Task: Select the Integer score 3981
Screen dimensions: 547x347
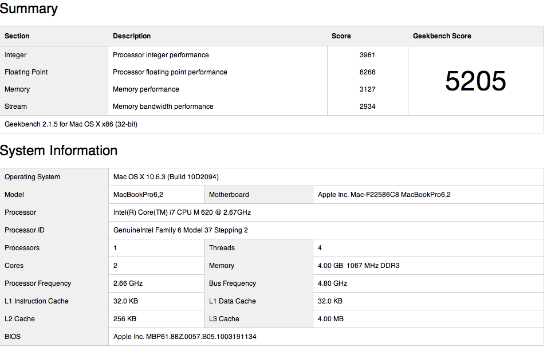Action: tap(367, 55)
